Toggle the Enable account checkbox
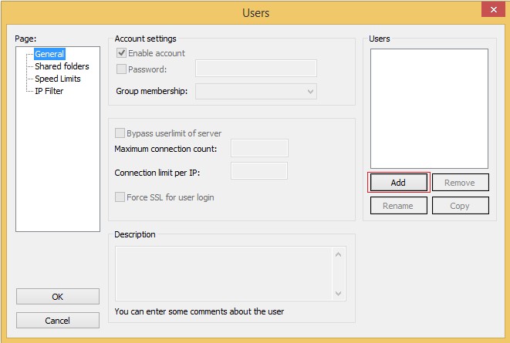 coord(121,53)
